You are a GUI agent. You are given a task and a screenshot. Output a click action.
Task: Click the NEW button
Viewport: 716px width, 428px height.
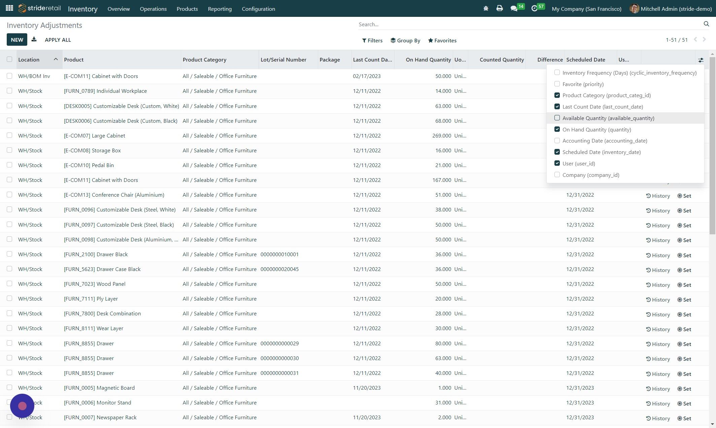(17, 40)
